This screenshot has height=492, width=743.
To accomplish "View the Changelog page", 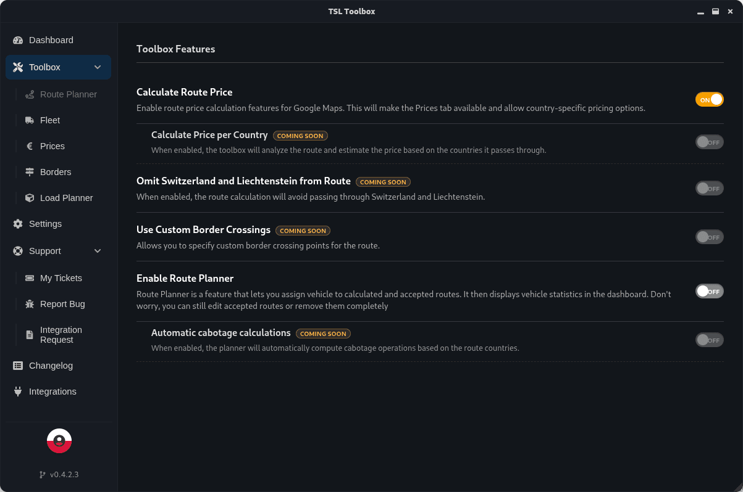I will pos(59,366).
